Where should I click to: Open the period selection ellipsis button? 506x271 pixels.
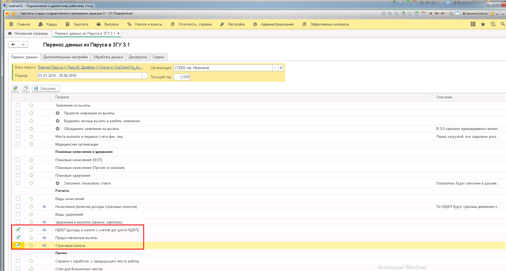tap(145, 76)
